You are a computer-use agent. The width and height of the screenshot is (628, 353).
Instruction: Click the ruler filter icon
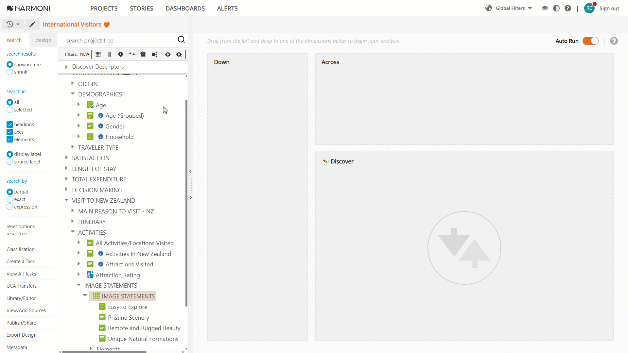tap(109, 54)
